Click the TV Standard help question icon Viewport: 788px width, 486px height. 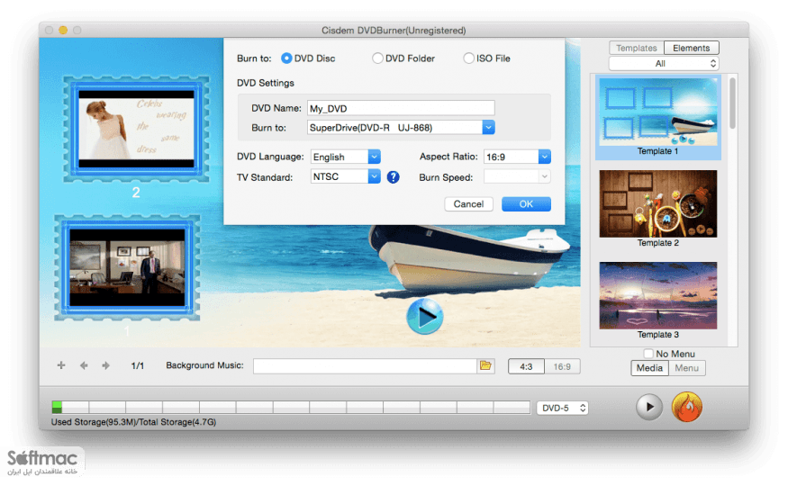393,176
